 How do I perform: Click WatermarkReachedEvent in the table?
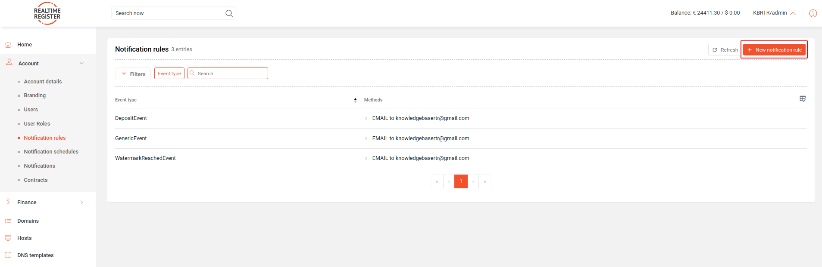tap(145, 158)
